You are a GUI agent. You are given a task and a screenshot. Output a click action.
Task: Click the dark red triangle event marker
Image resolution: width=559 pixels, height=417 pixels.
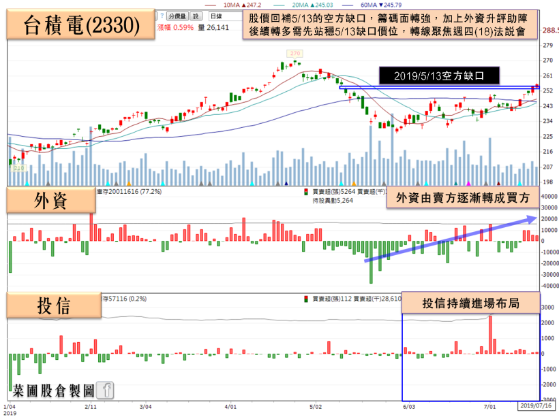click(x=498, y=184)
